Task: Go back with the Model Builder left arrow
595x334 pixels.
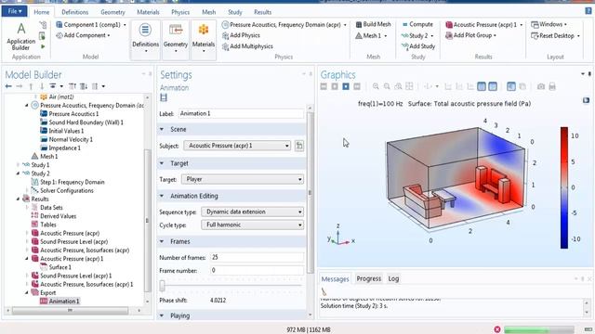Action: pyautogui.click(x=8, y=86)
